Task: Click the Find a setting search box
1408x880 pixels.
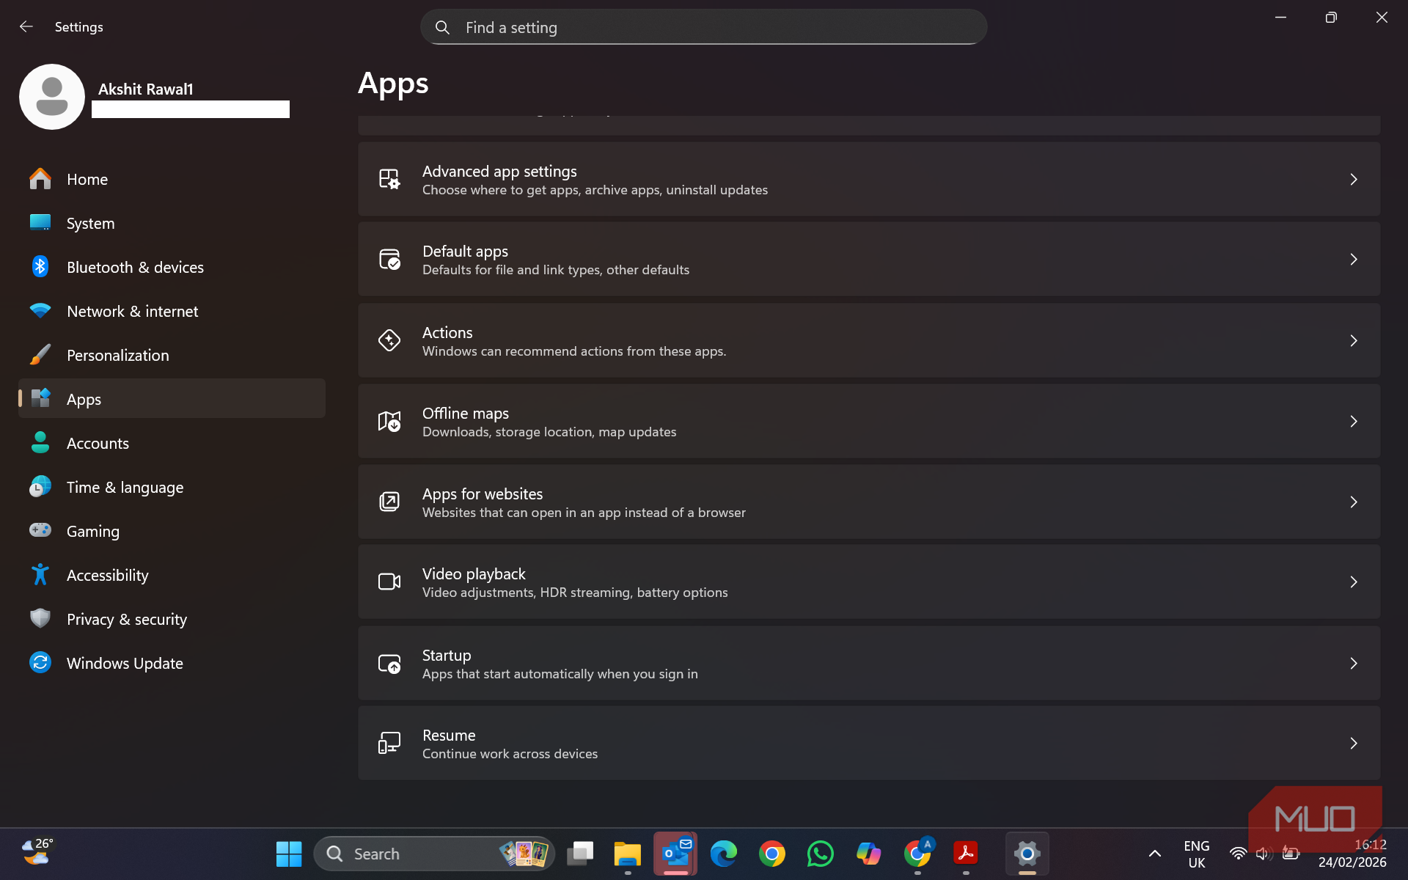Action: 704,28
